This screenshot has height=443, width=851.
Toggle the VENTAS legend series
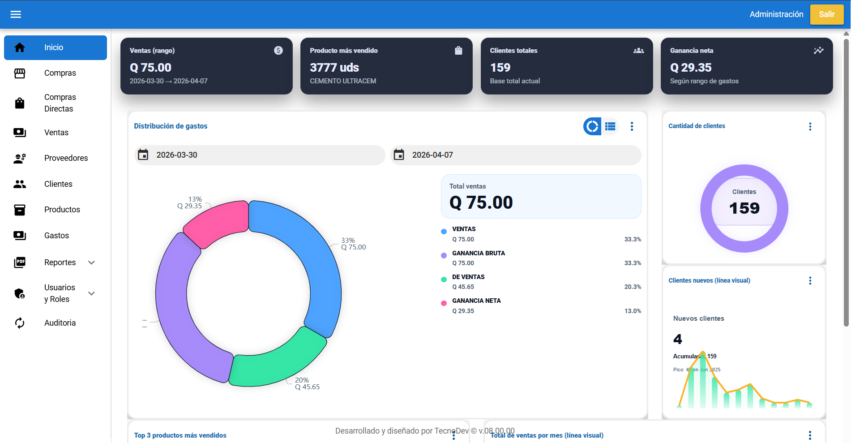point(464,229)
